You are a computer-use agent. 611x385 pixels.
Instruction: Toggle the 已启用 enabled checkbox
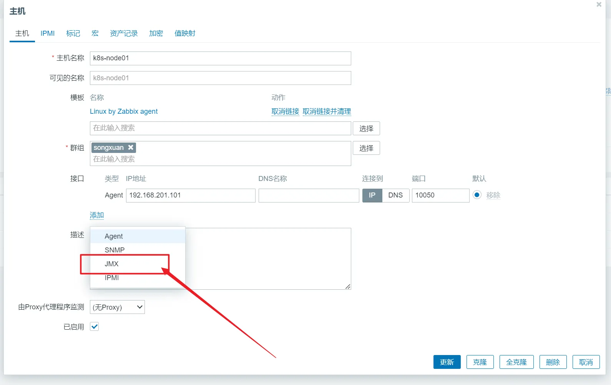pyautogui.click(x=95, y=327)
